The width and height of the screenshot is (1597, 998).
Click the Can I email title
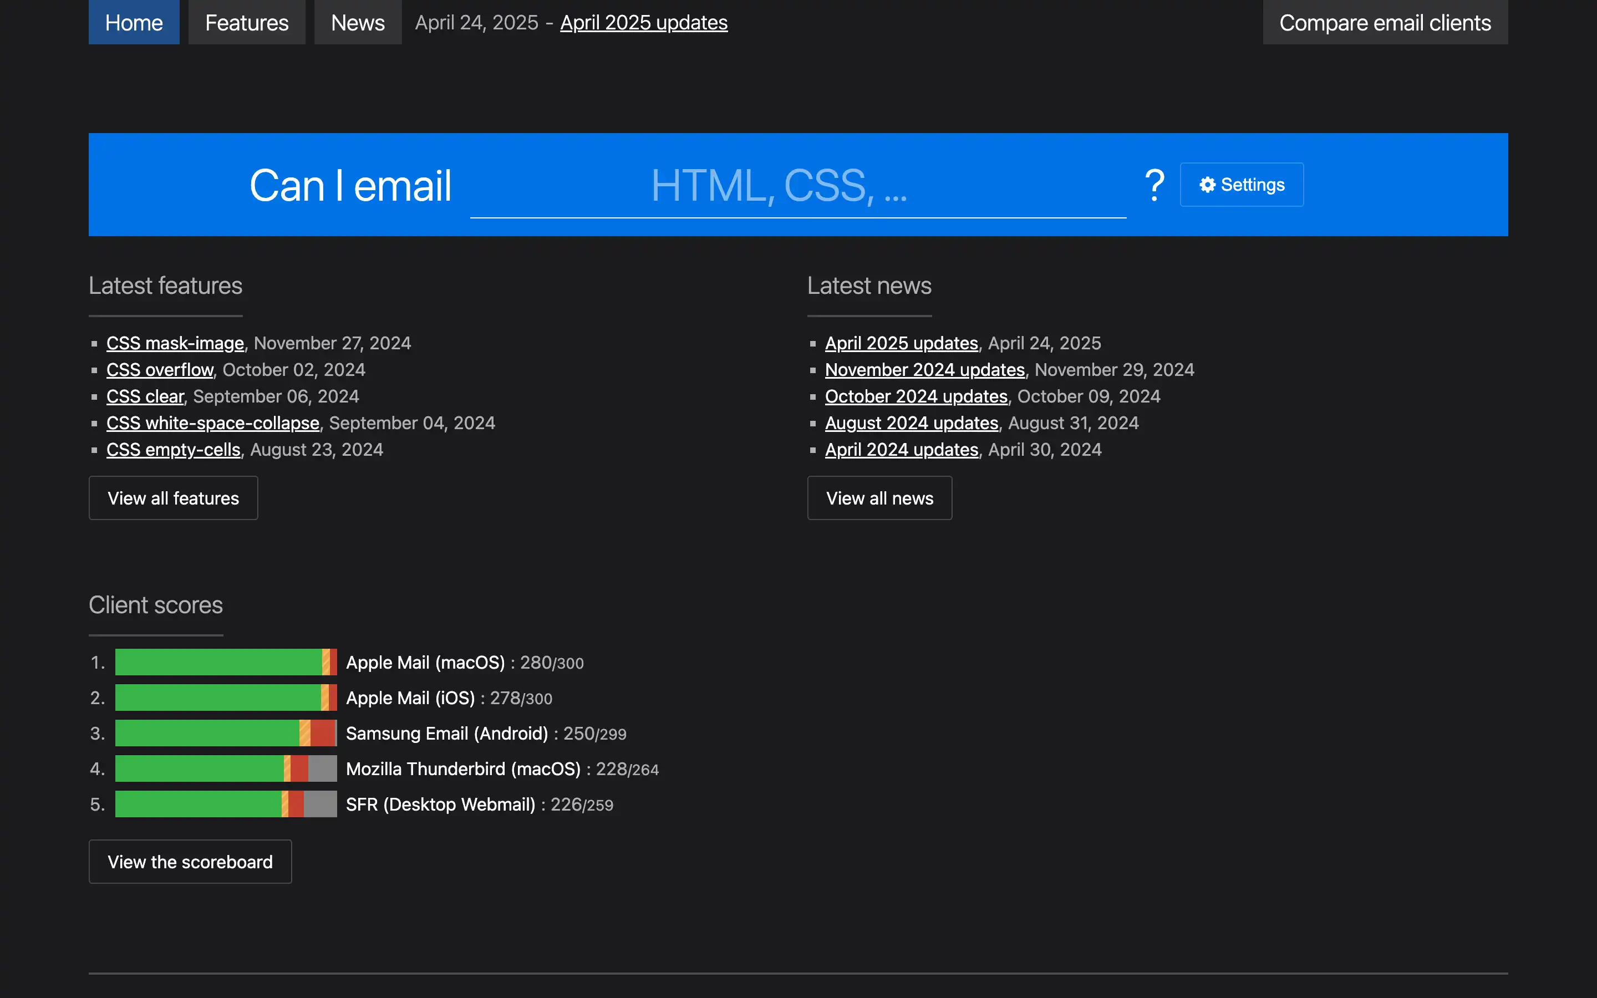pyautogui.click(x=350, y=186)
